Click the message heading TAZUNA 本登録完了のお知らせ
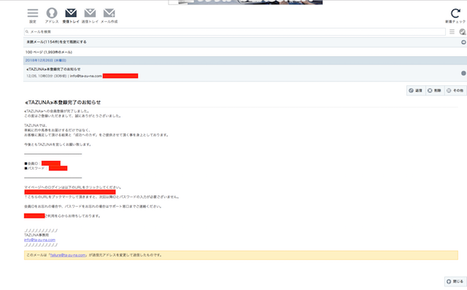 (63, 102)
